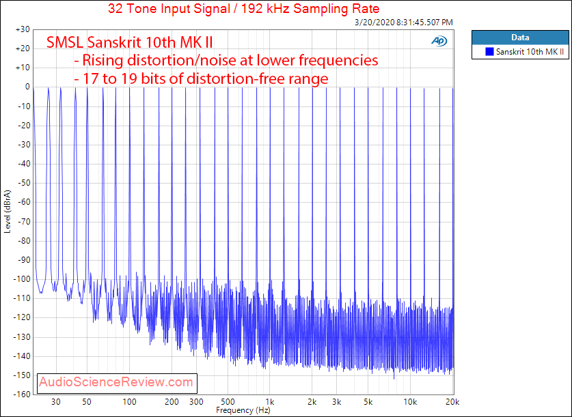Click the 500 x-axis tick label

click(x=228, y=402)
